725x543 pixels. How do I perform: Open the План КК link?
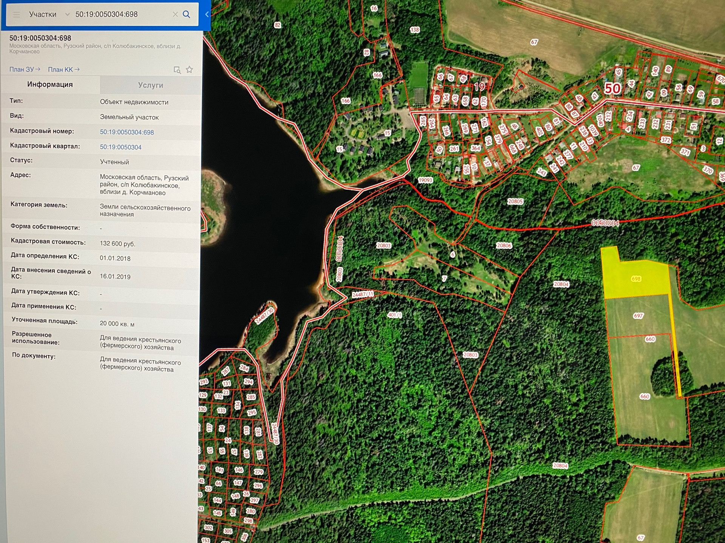point(63,69)
